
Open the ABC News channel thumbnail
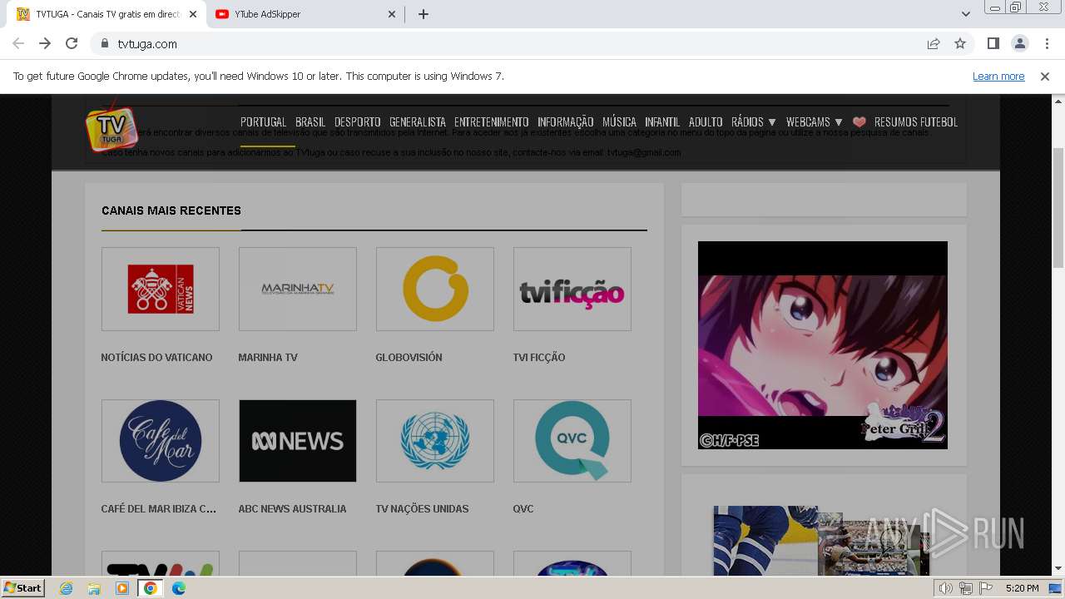[x=298, y=441]
